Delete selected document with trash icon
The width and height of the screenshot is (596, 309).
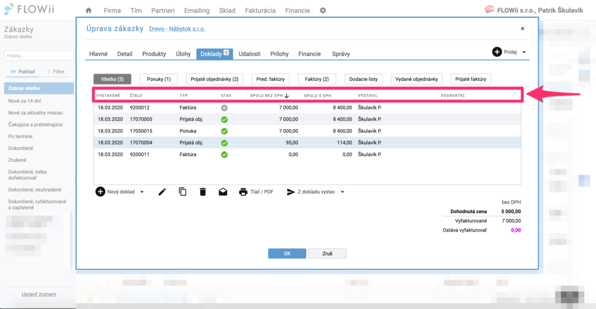203,192
